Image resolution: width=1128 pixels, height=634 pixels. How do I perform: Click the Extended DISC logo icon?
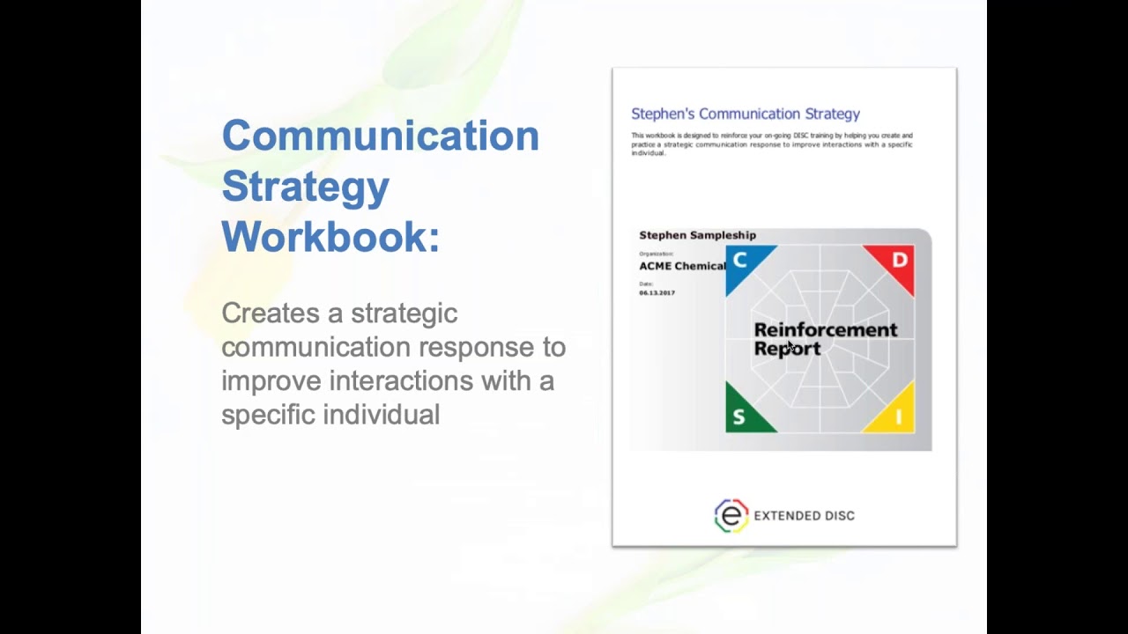point(731,516)
